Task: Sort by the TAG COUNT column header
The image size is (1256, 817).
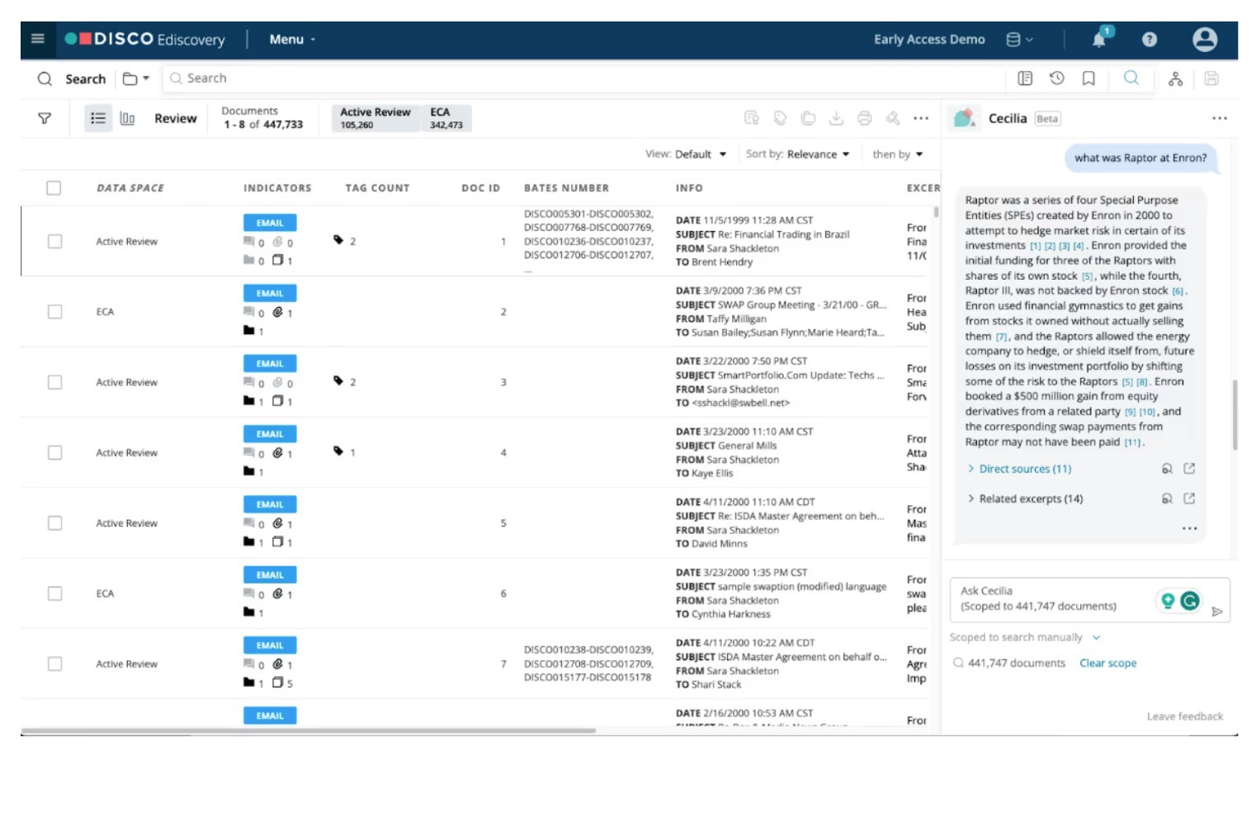Action: (x=377, y=188)
